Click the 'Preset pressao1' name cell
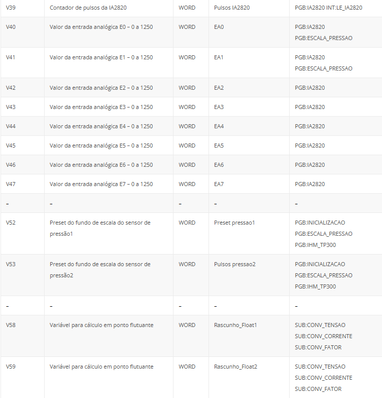Viewport: 382px width, 398px height. pos(234,223)
